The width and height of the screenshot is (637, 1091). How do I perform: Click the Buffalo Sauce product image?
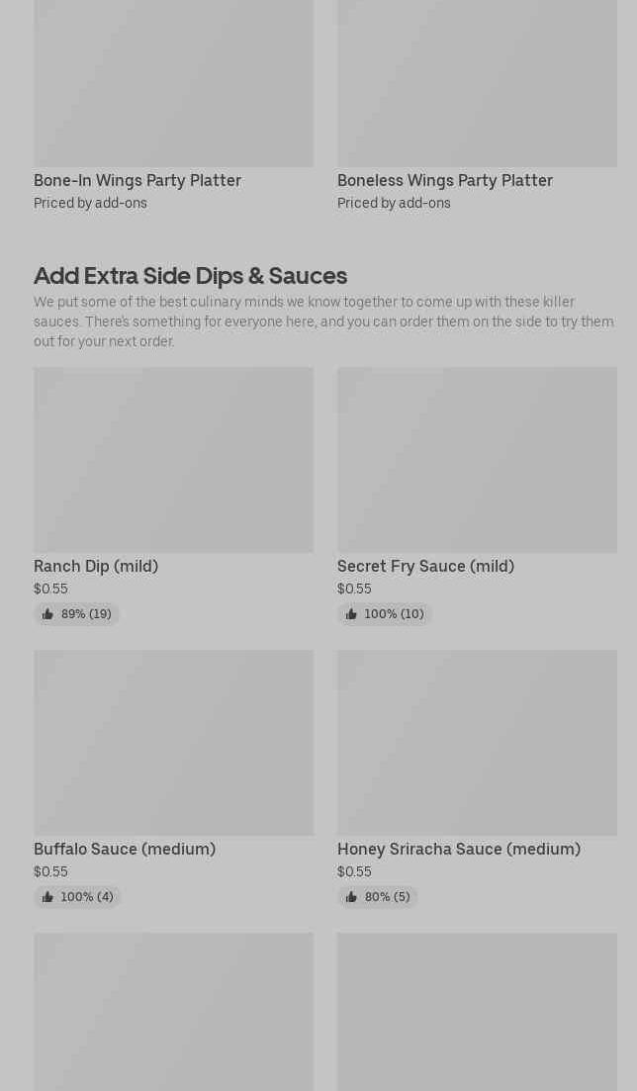(173, 743)
